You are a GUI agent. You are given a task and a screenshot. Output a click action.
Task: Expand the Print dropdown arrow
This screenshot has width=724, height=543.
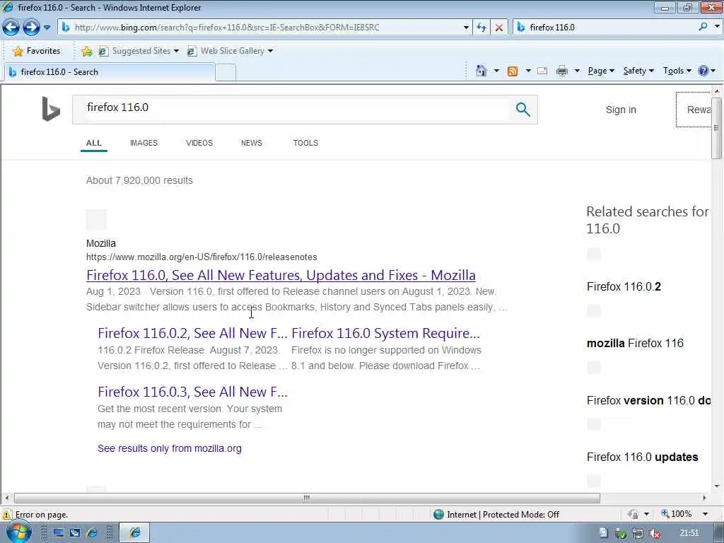point(577,71)
